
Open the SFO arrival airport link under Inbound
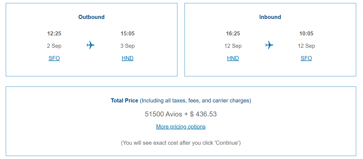pos(306,58)
